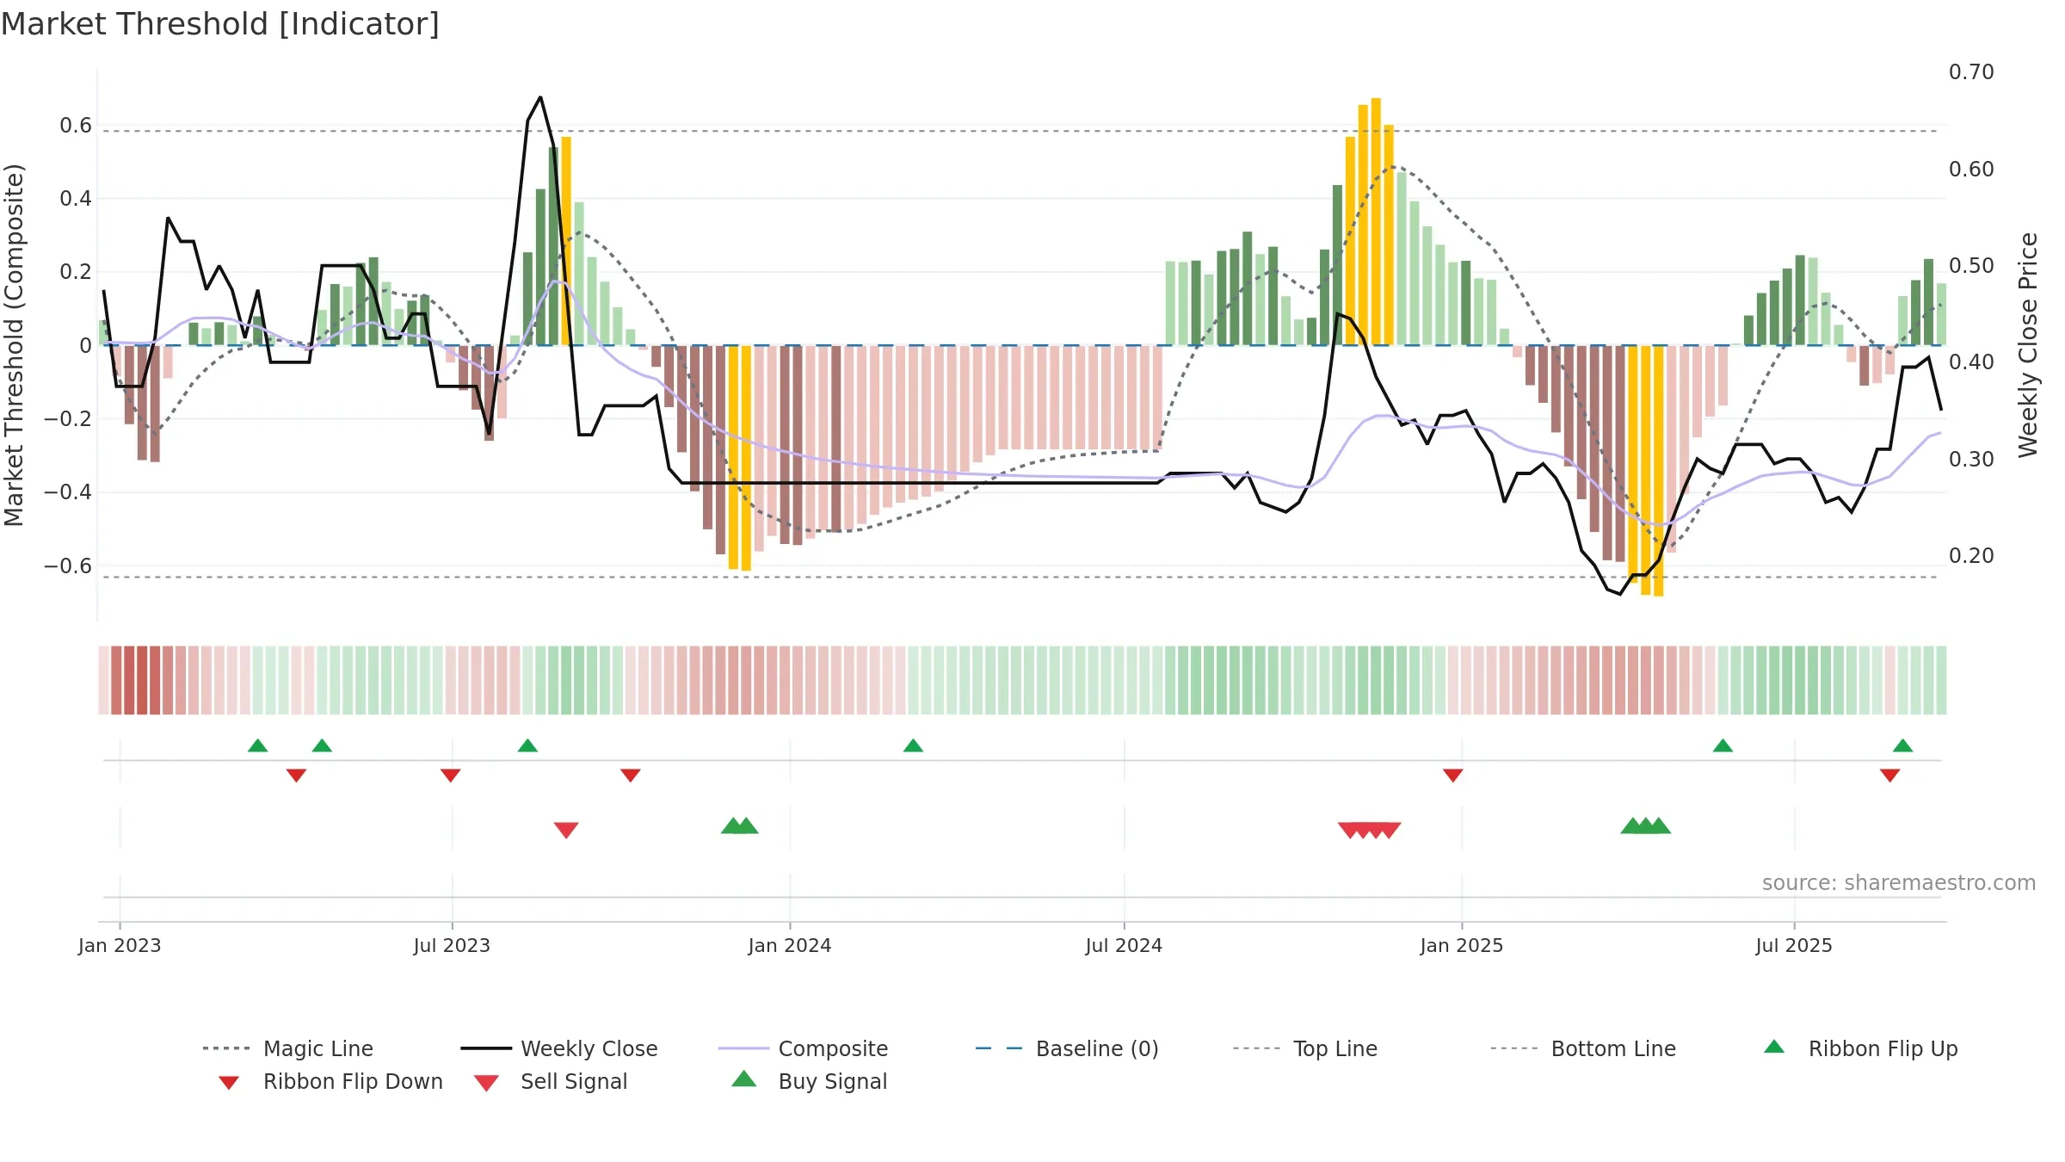Click the Jan 2023 x-axis label
The image size is (2065, 1162).
[120, 946]
